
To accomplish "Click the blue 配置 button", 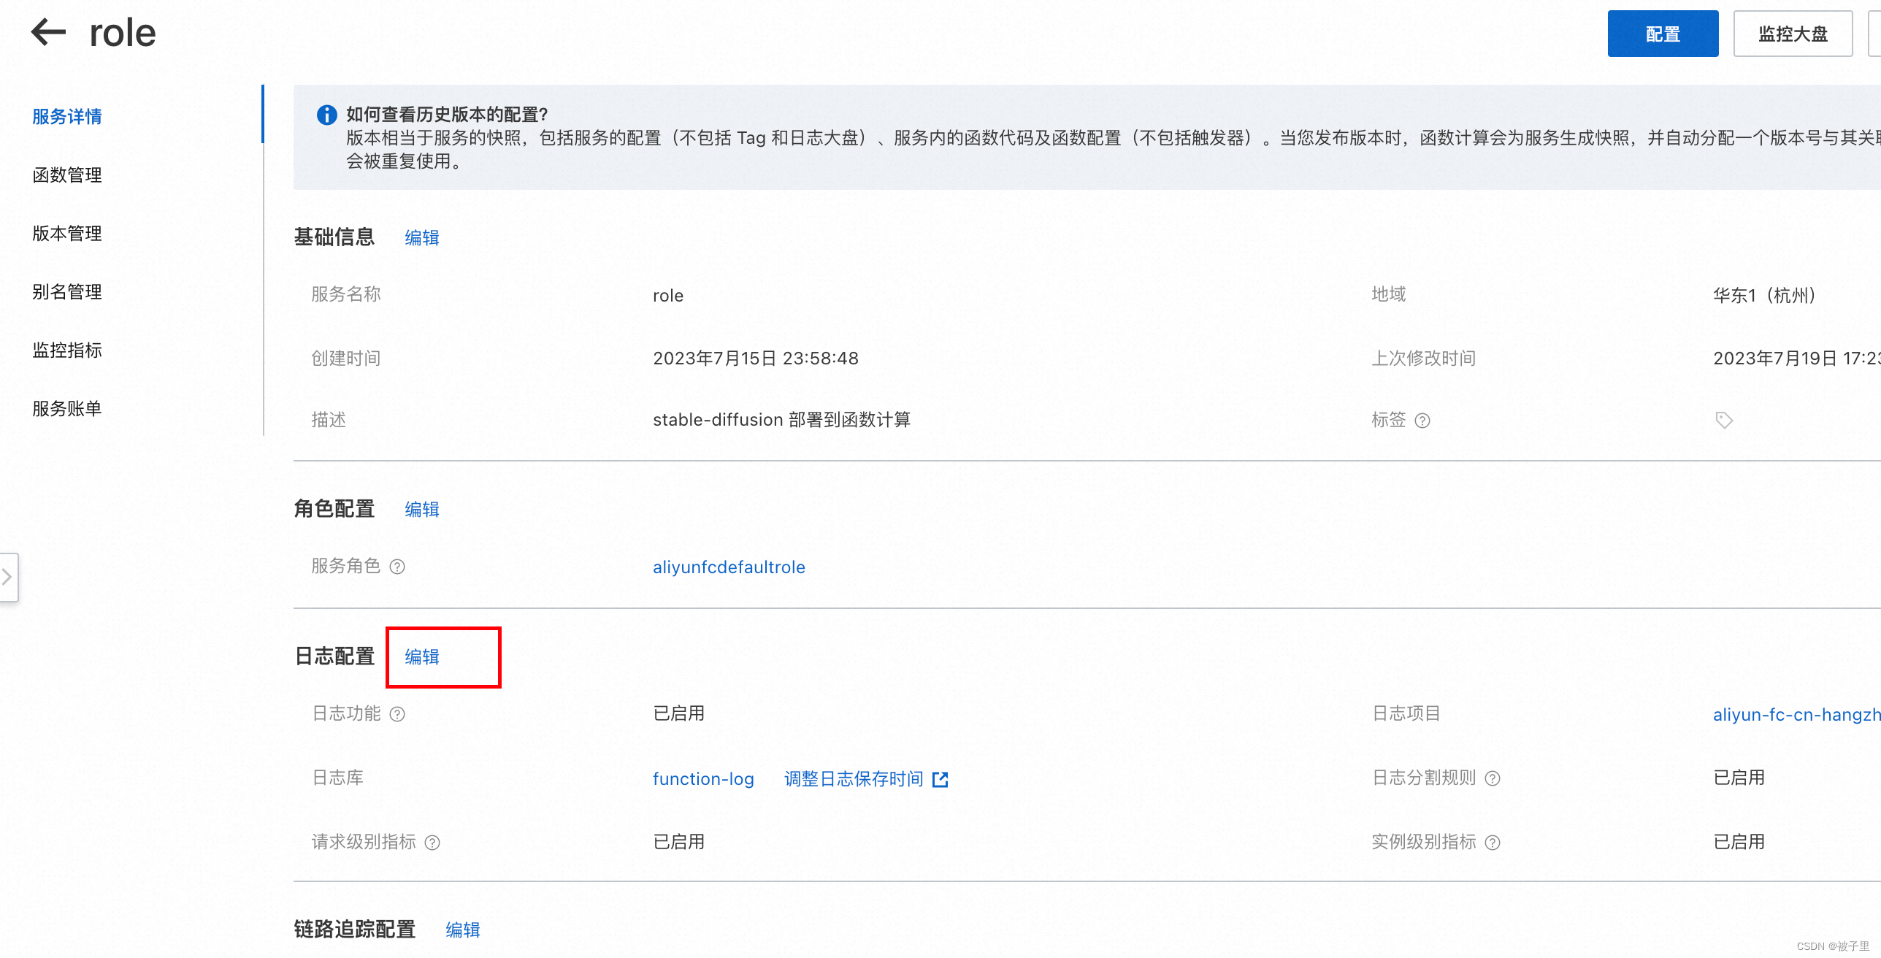I will click(1663, 34).
